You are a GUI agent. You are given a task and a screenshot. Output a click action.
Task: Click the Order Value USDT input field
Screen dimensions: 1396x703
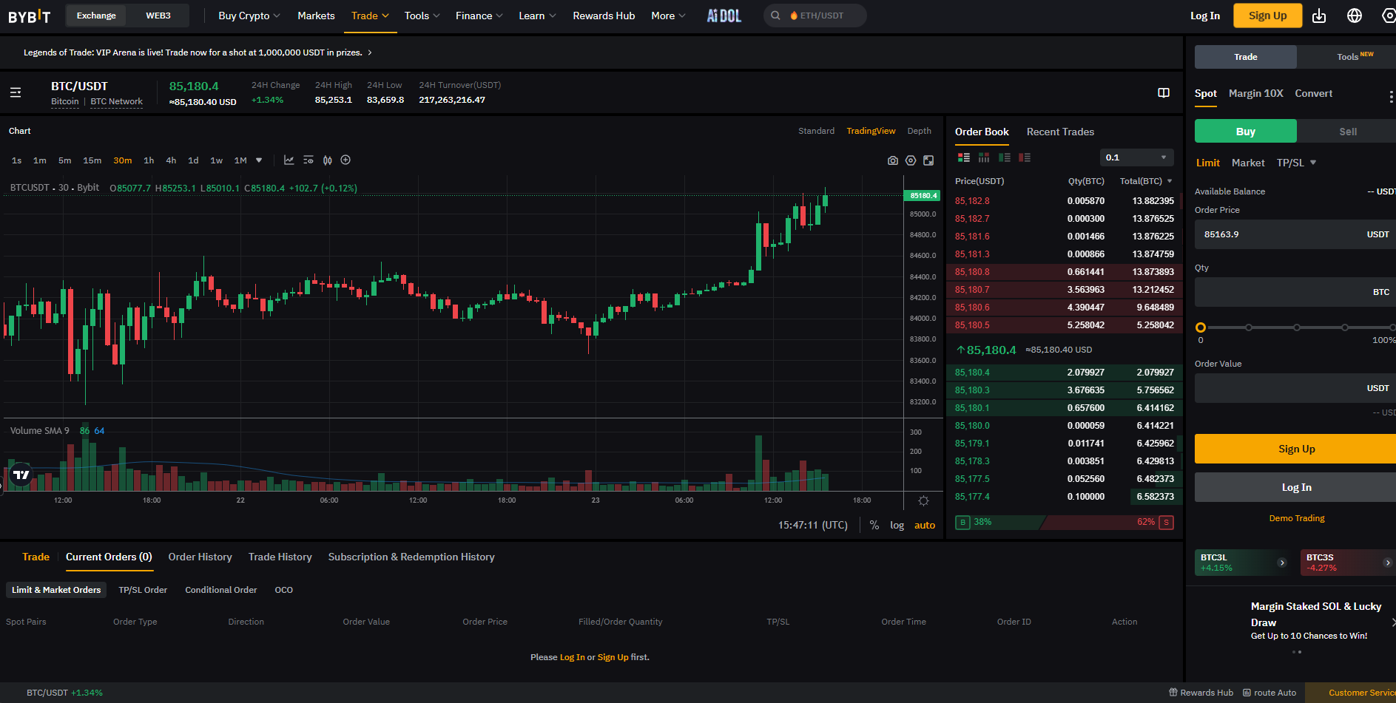[x=1295, y=388]
